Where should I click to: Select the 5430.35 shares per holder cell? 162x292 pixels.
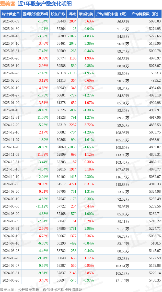pos(155,280)
